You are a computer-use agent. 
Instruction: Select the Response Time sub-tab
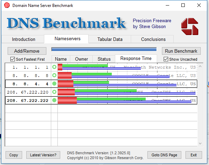tap(136, 59)
